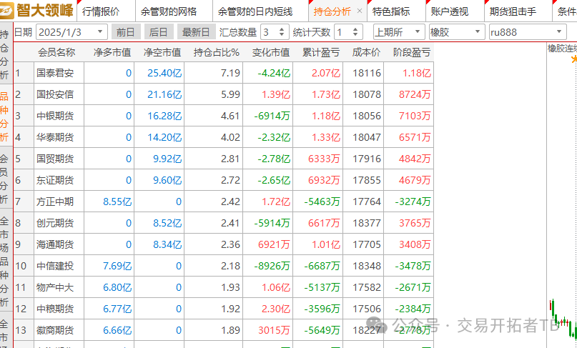
Task: Increase 汇总数量 with up arrow
Action: tap(282, 29)
